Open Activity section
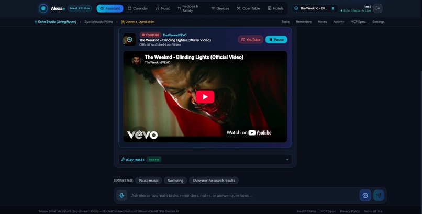The height and width of the screenshot is (214, 422). 339,22
